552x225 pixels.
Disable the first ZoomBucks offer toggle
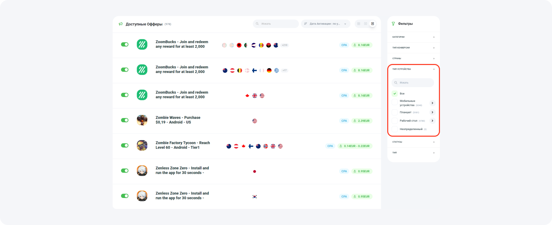tap(125, 44)
